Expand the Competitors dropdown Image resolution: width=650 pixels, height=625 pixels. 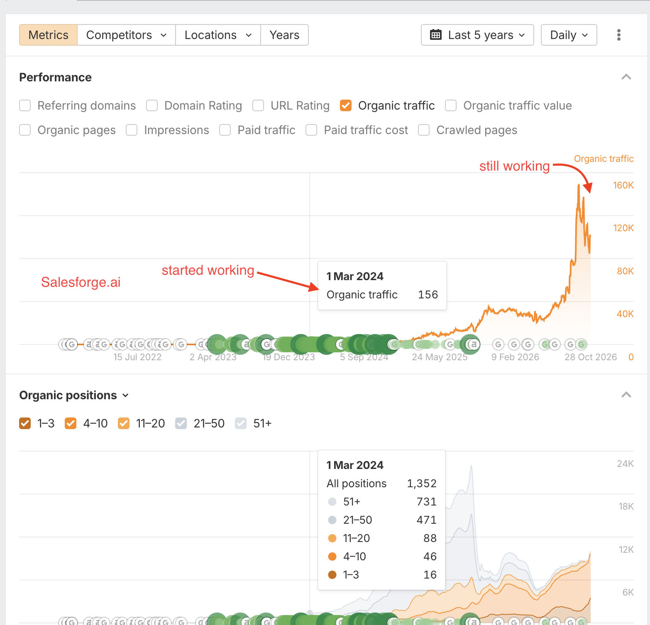pos(126,35)
